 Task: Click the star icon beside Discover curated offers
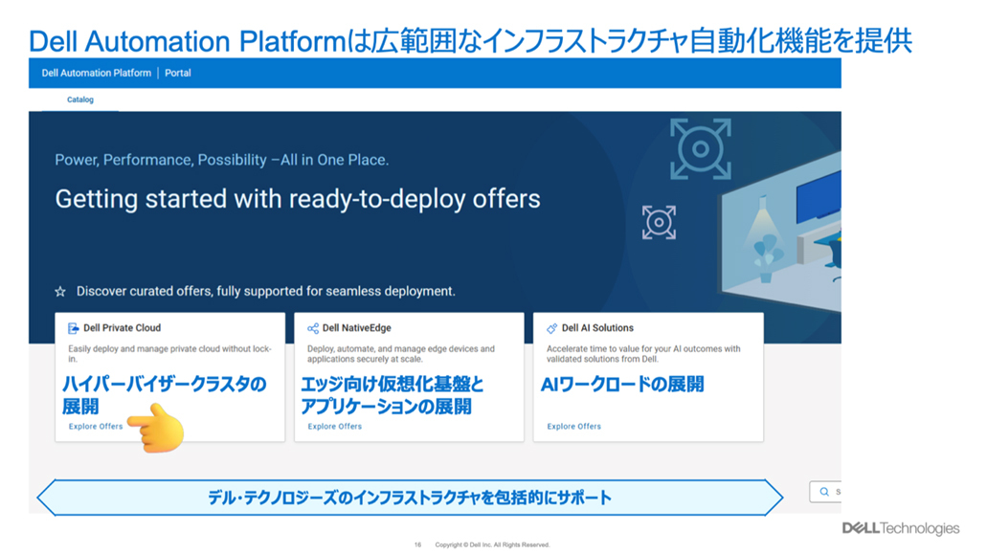[60, 291]
